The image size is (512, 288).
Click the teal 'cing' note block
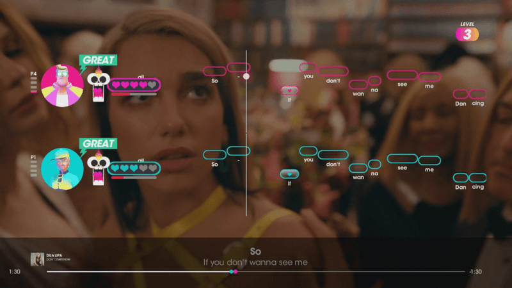(477, 177)
